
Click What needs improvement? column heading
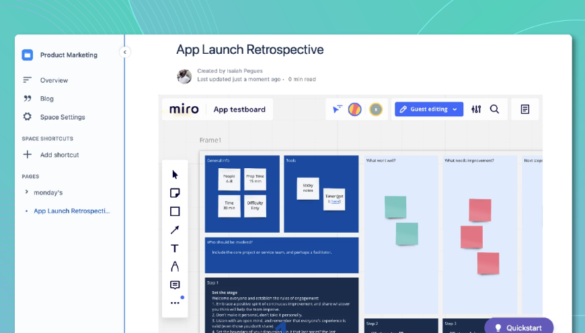click(469, 161)
